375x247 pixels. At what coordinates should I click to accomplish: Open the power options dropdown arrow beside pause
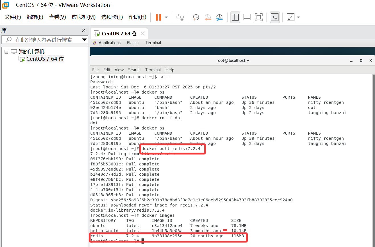coord(166,17)
